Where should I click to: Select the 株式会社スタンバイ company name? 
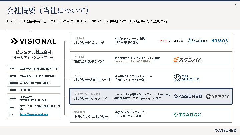click(x=89, y=61)
